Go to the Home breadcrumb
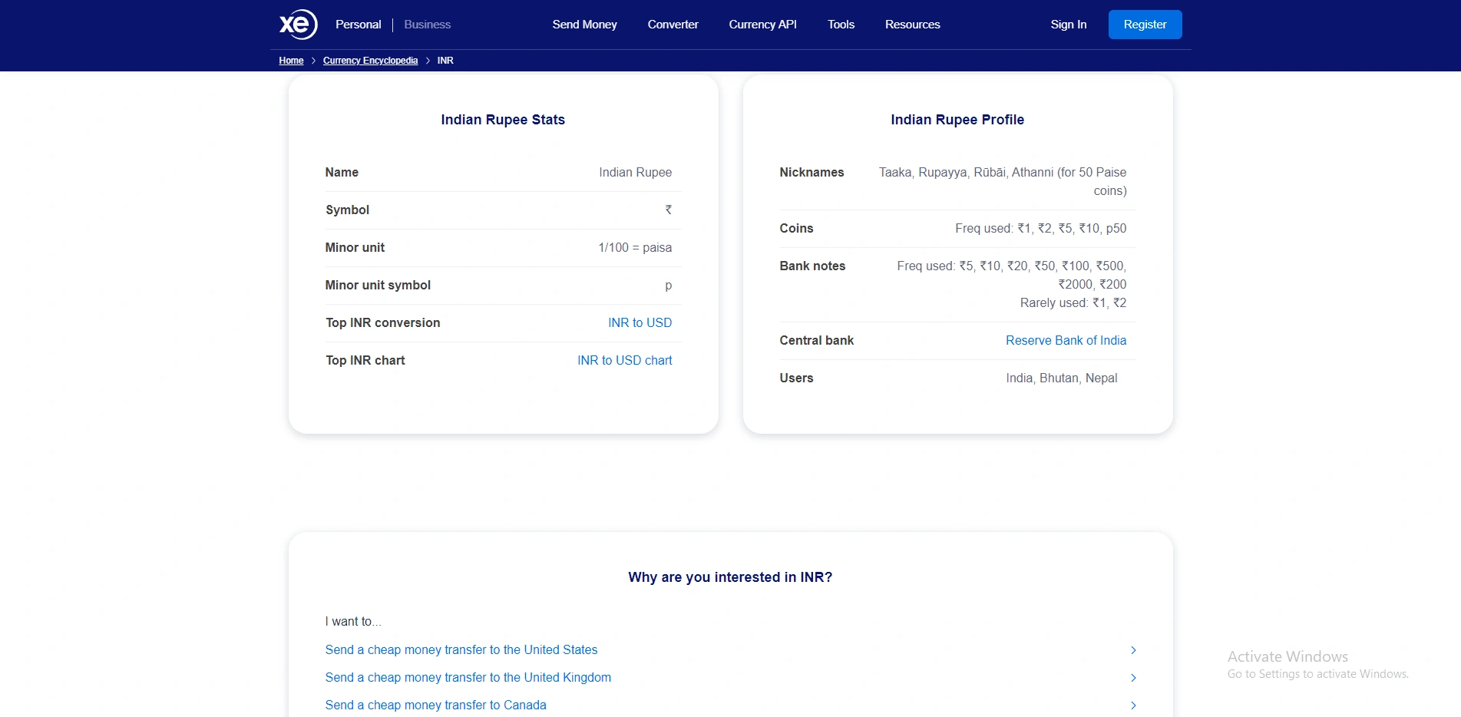This screenshot has width=1461, height=717. [x=291, y=61]
